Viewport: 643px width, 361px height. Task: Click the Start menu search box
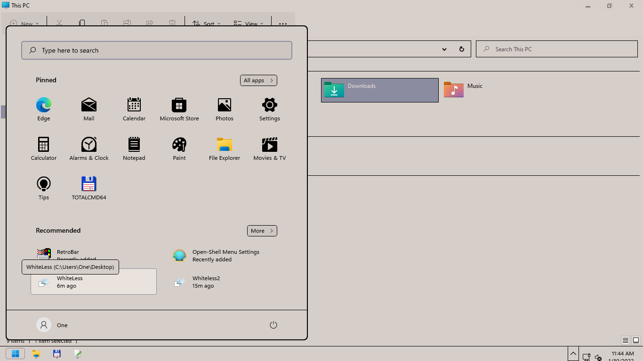click(157, 50)
